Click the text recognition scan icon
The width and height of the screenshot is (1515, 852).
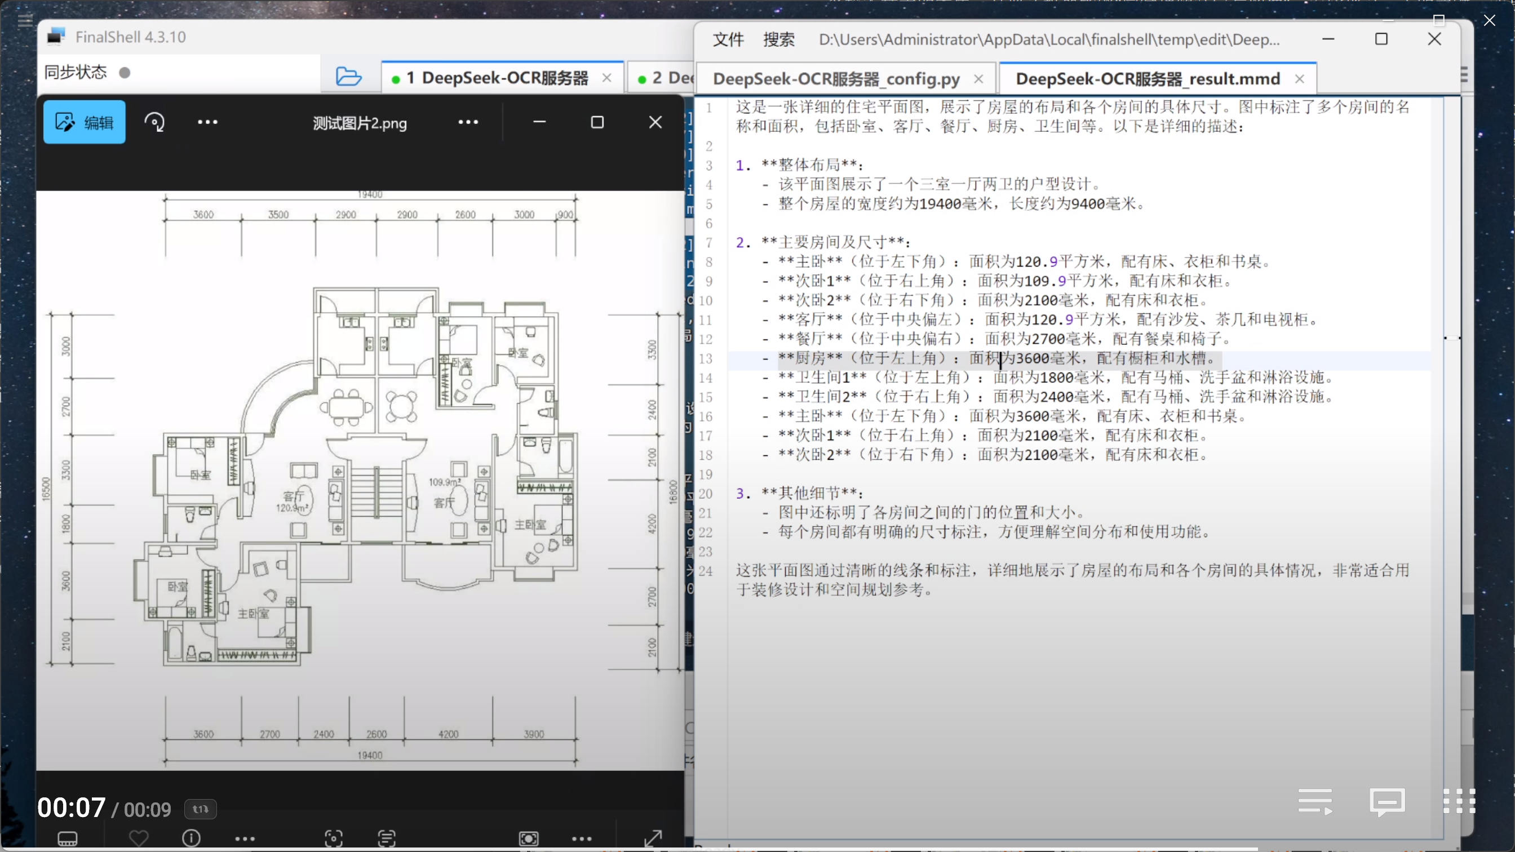point(387,838)
